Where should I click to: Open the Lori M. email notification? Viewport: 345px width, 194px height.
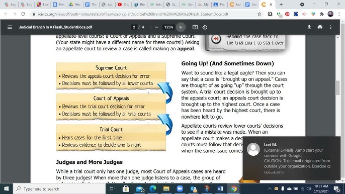(x=292, y=158)
